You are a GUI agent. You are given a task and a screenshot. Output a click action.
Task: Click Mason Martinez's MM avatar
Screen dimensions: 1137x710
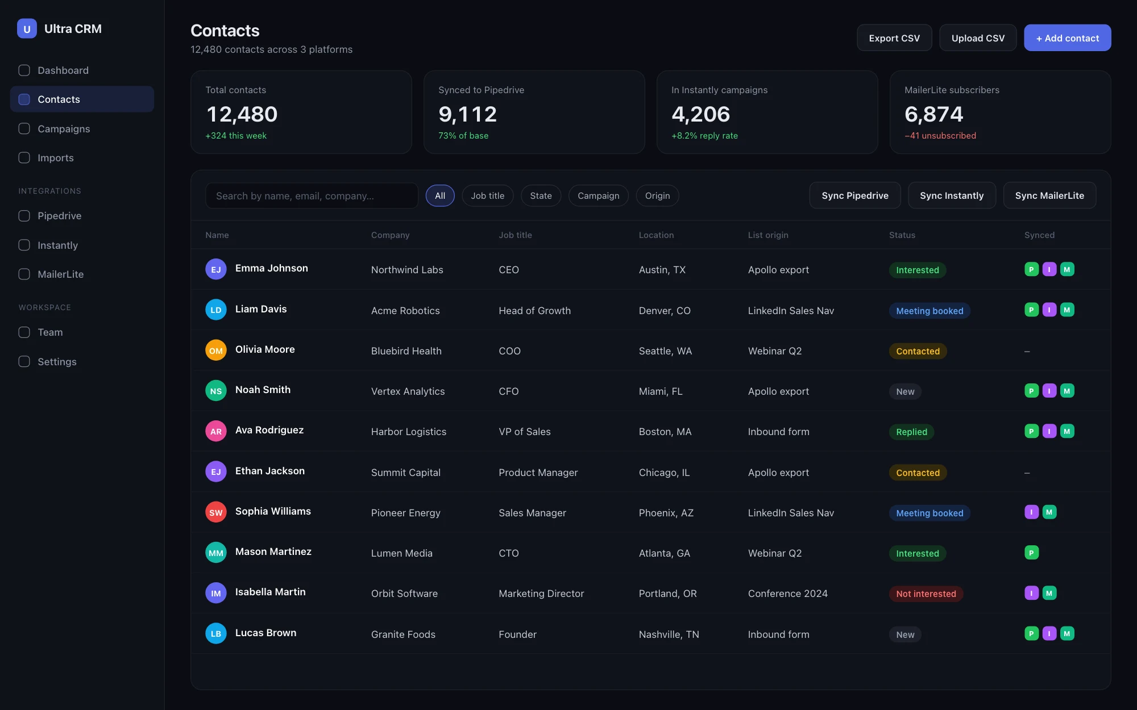click(216, 553)
